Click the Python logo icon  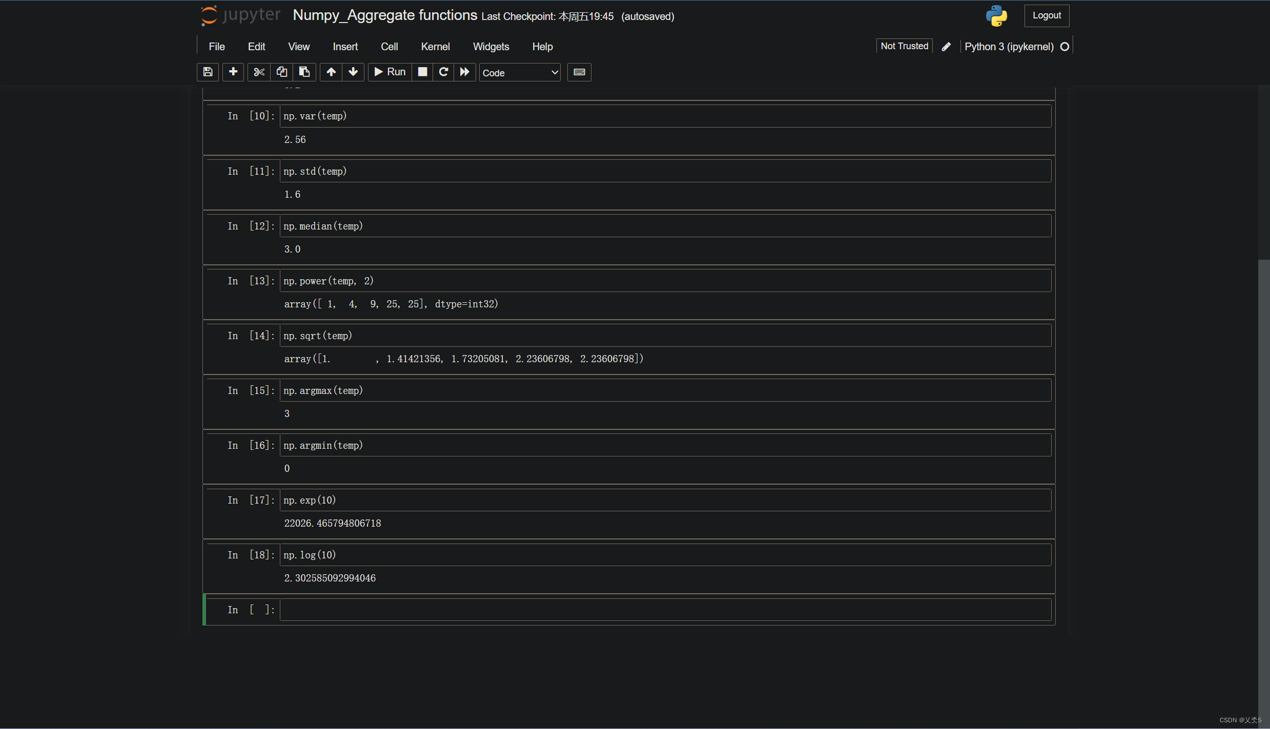996,16
